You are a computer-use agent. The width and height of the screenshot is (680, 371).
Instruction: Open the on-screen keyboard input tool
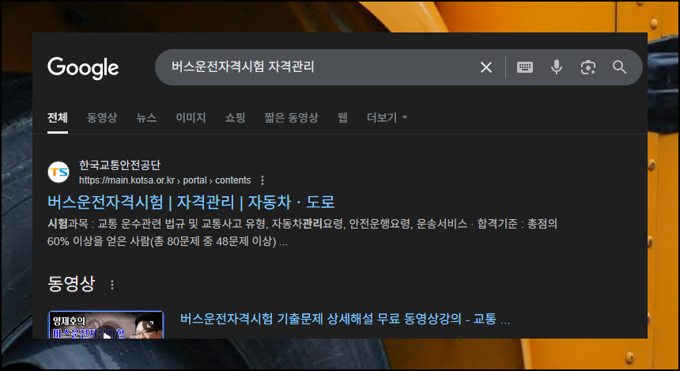tap(525, 67)
